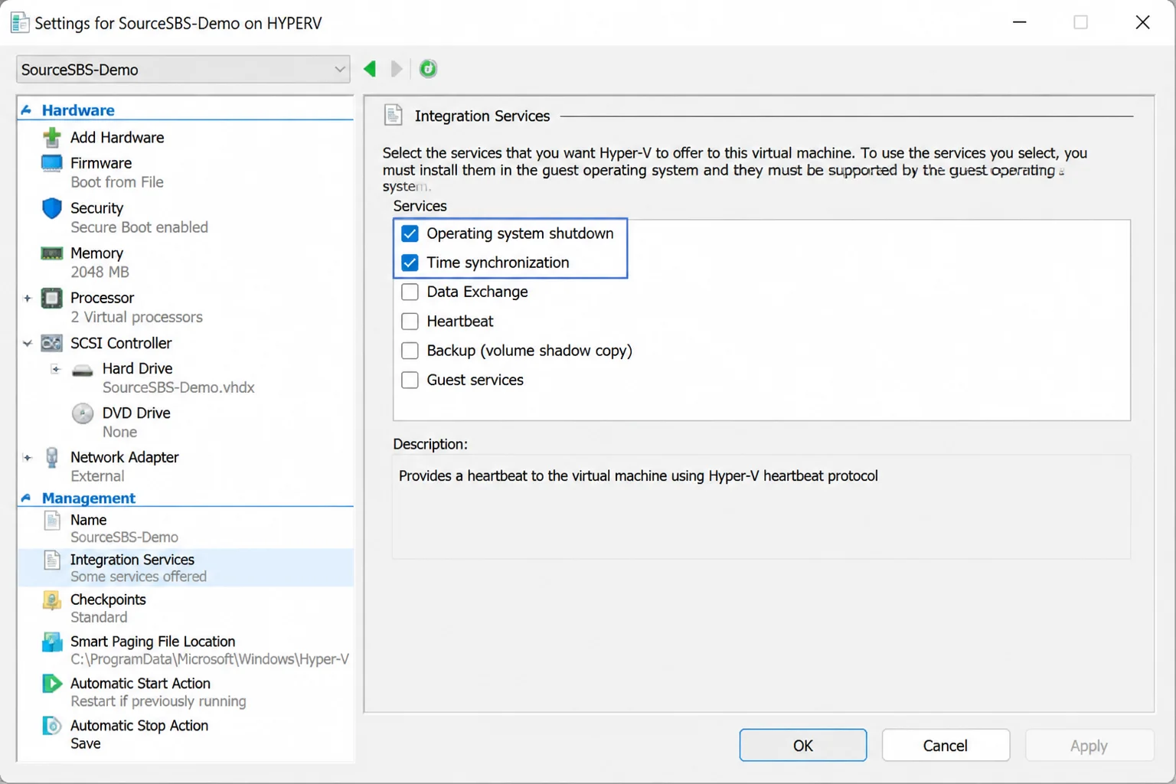The height and width of the screenshot is (784, 1176).
Task: Click the Smart Paging File Location icon
Action: coord(51,642)
